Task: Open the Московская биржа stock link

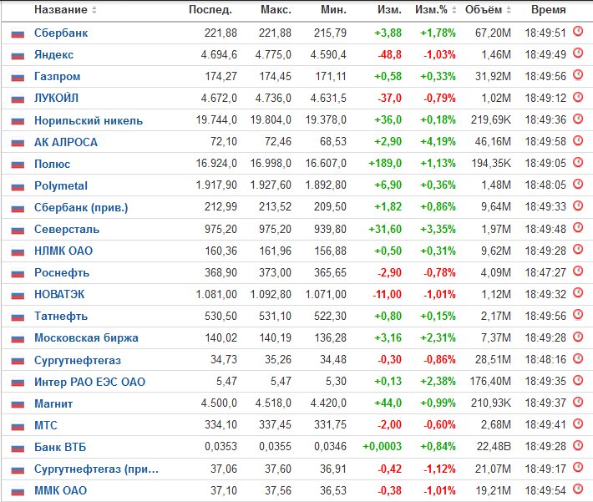Action: pyautogui.click(x=86, y=337)
